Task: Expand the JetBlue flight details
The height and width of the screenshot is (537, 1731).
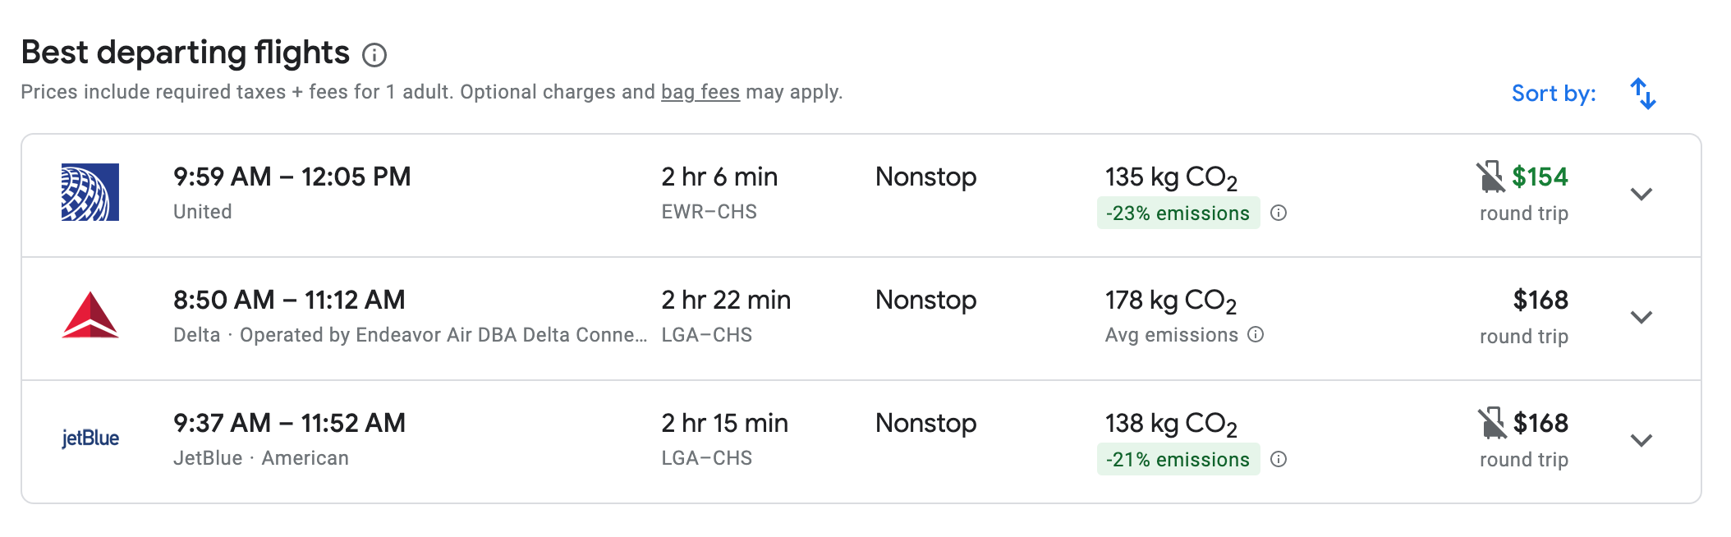Action: pyautogui.click(x=1641, y=441)
